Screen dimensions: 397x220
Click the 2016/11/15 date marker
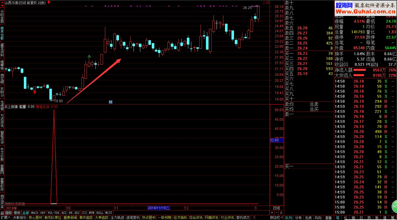click(x=159, y=208)
